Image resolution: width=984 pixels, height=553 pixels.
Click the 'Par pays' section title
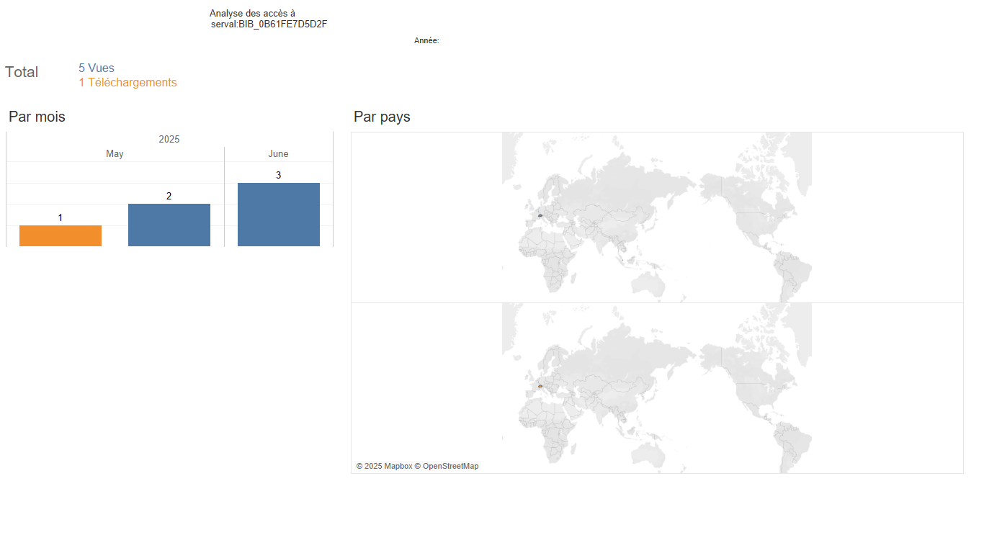382,117
